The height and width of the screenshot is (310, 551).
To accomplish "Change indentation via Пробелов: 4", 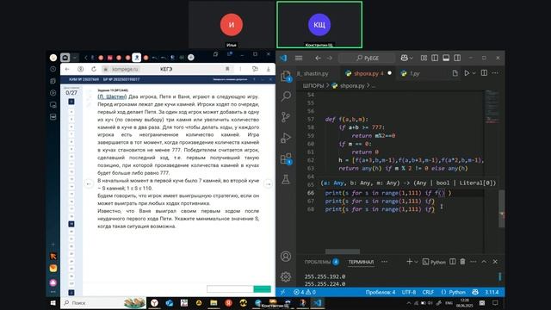I will pos(381,292).
